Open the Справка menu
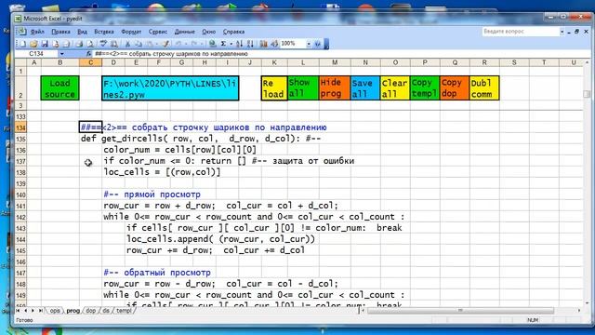 (x=233, y=32)
